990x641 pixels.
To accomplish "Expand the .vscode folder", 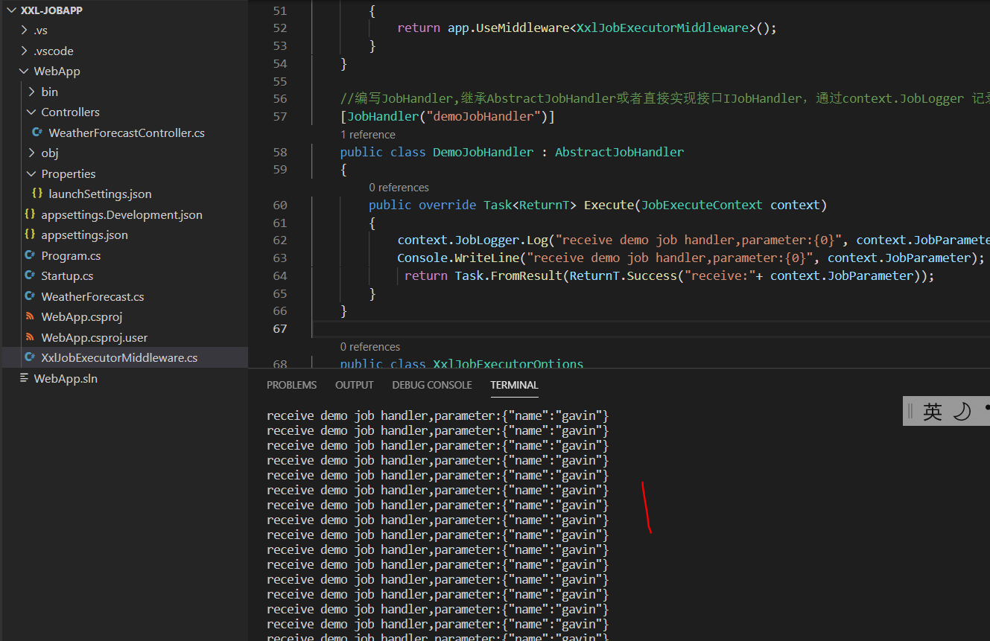I will (25, 51).
